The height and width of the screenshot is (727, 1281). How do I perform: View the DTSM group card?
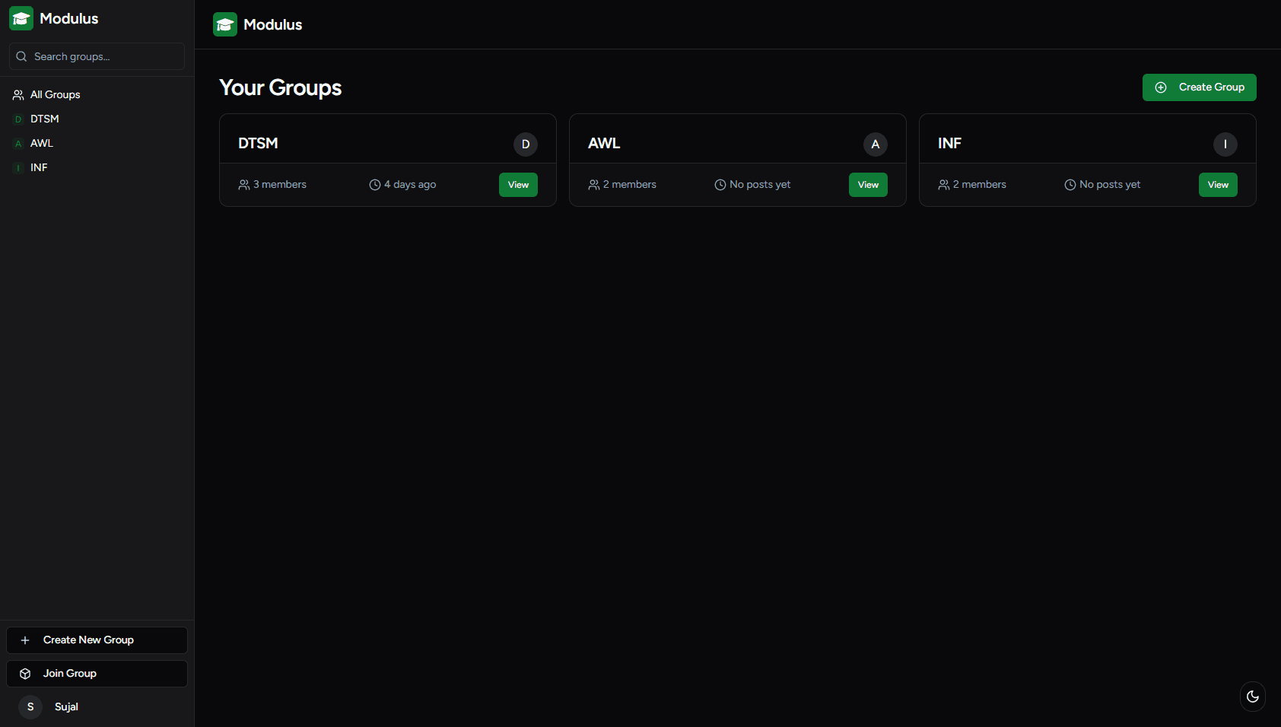[x=518, y=185]
